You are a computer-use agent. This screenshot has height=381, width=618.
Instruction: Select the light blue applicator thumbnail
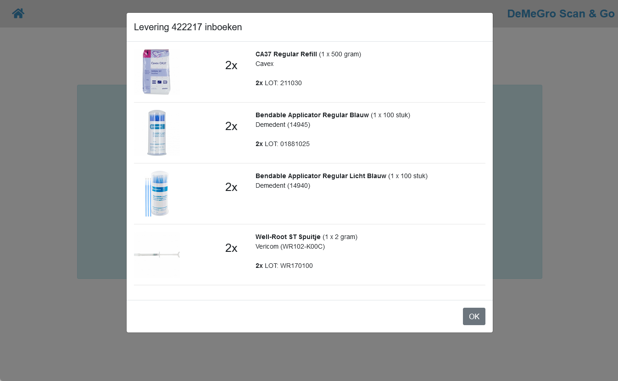pos(157,194)
